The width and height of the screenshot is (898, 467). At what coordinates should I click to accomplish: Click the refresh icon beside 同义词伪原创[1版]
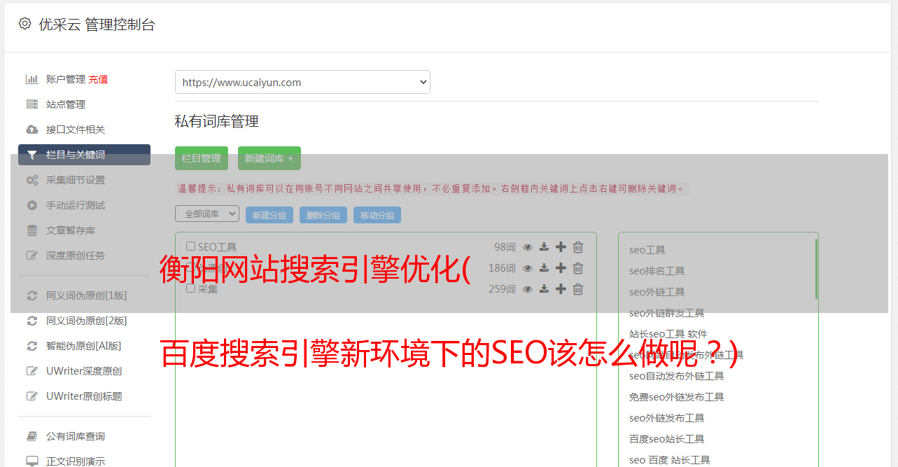pos(31,295)
